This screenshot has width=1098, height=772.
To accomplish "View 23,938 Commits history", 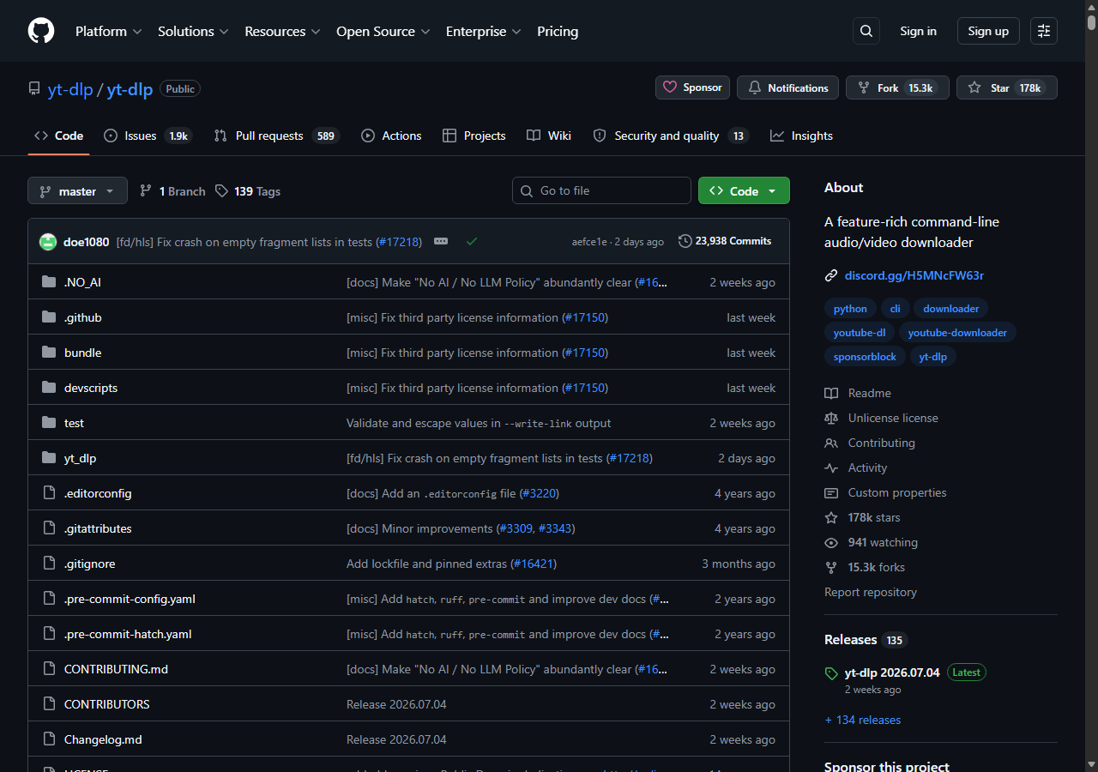I will coord(725,241).
